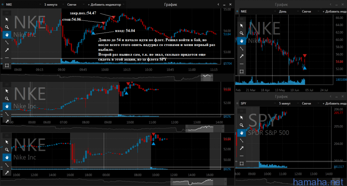Select rectangle tool in SPY chart

pos(242,164)
